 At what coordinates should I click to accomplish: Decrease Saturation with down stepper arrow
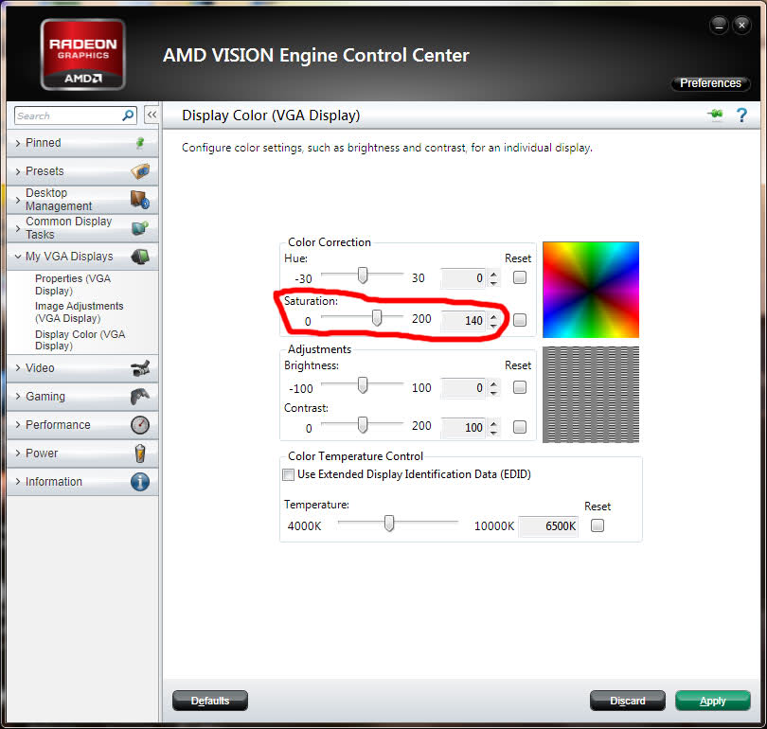(493, 325)
